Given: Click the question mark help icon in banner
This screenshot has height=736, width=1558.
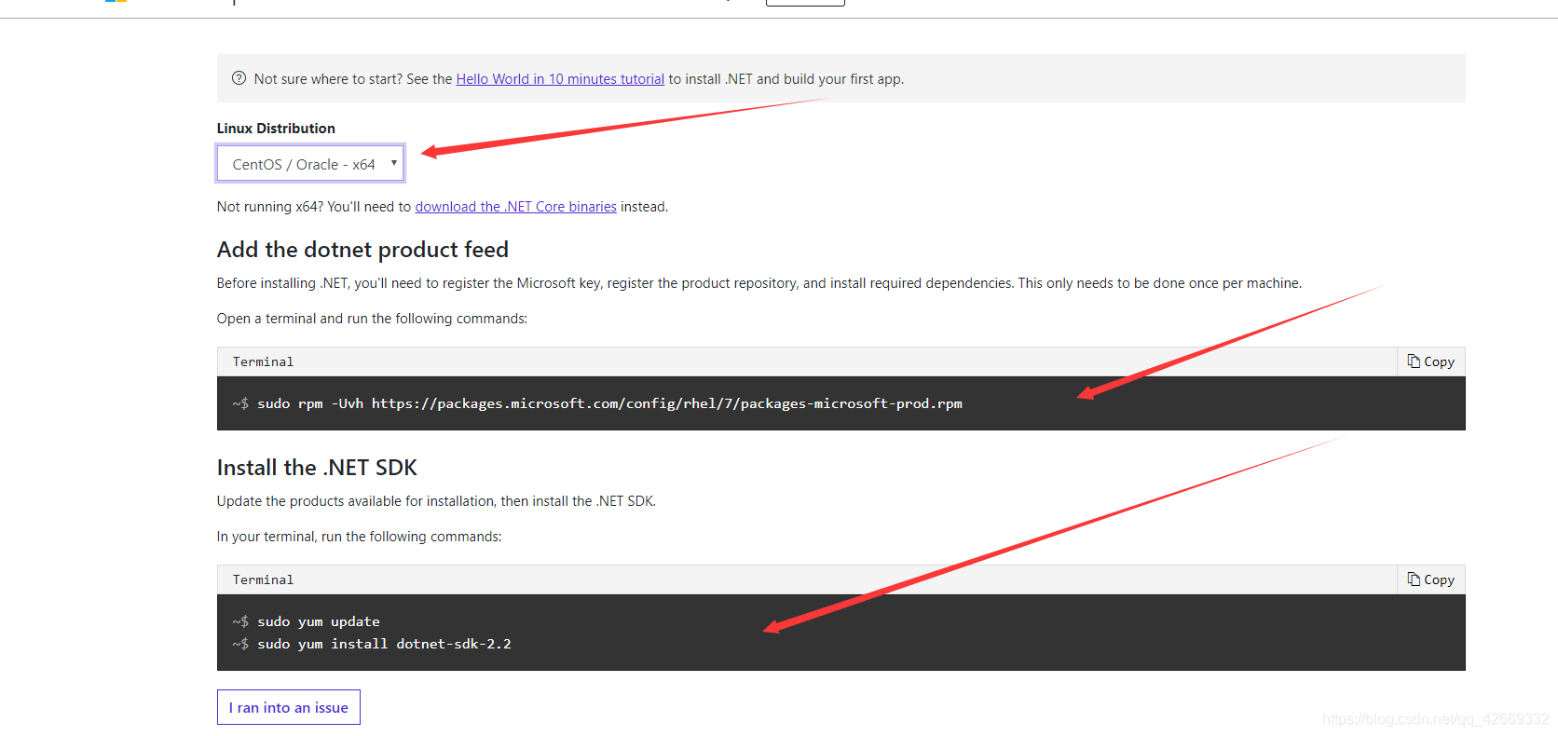Looking at the screenshot, I should [239, 78].
